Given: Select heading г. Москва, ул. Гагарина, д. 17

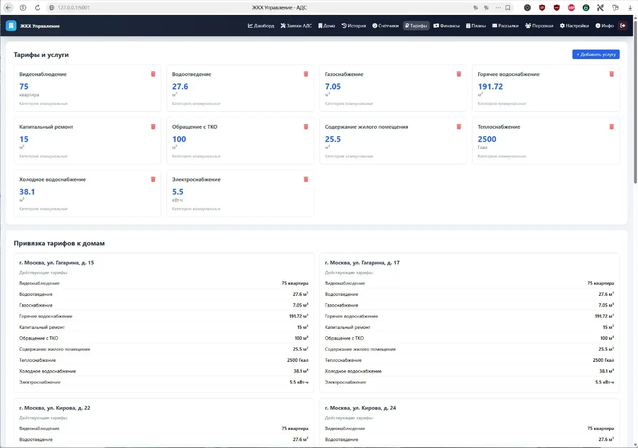Looking at the screenshot, I should click(362, 262).
